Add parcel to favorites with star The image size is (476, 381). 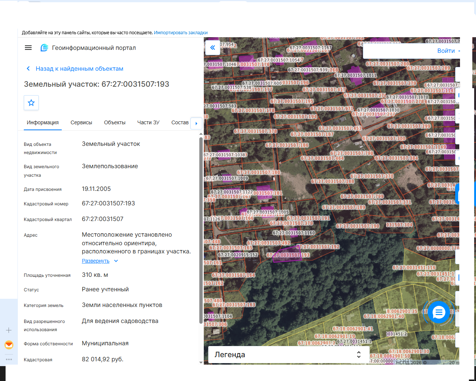tap(31, 103)
